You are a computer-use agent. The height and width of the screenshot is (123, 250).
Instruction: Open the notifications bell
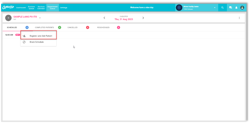(236, 8)
